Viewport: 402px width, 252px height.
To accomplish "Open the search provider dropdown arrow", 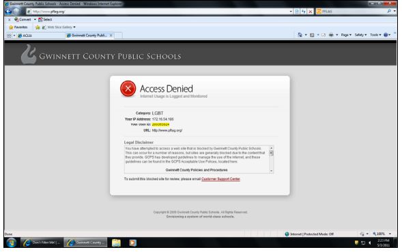I will tap(394, 12).
